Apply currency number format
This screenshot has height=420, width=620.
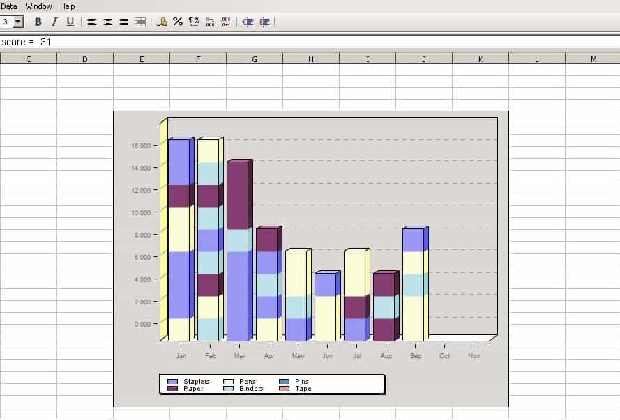point(162,22)
